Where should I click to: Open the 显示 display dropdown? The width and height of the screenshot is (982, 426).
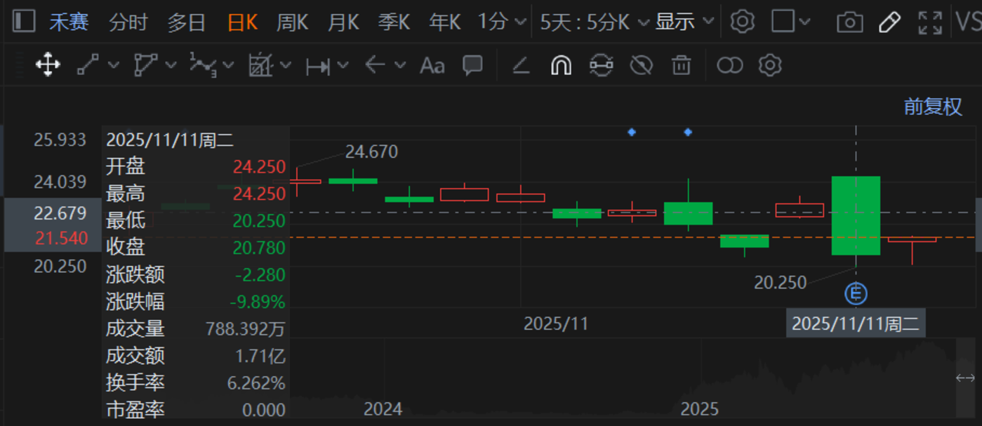(x=684, y=22)
